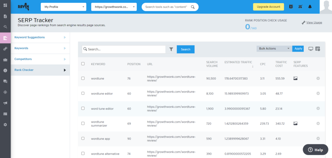332x158 pixels.
Task: Open the user avatar profile picture
Action: [x=326, y=7]
